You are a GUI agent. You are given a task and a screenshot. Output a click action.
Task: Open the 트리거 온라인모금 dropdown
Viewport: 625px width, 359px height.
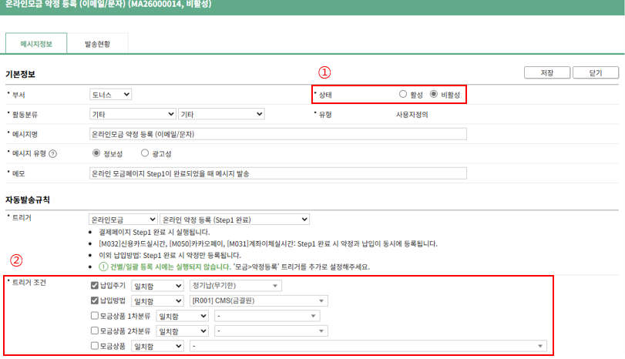pyautogui.click(x=123, y=220)
